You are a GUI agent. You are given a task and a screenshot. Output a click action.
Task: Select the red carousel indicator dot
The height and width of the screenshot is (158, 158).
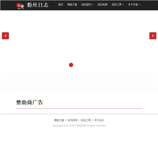tap(71, 65)
